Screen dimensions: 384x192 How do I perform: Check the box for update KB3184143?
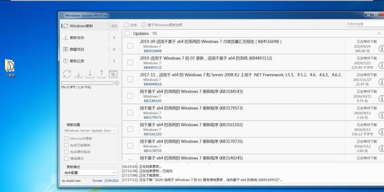tap(130, 96)
